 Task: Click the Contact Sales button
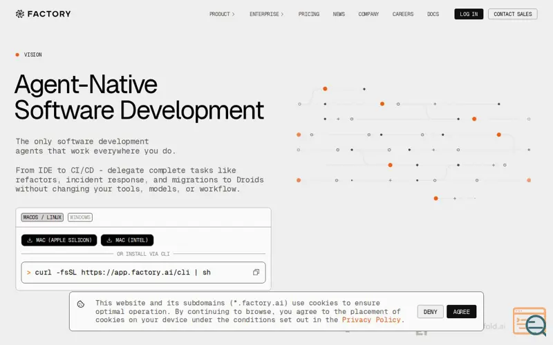pyautogui.click(x=512, y=14)
